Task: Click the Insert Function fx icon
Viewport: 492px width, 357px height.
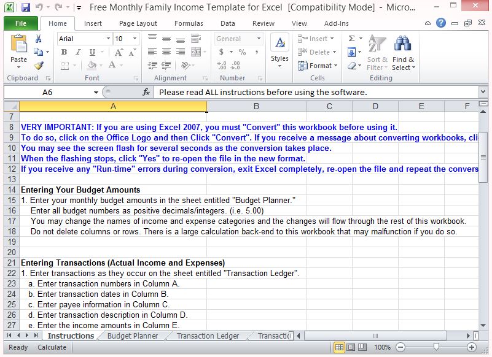Action: [x=146, y=92]
